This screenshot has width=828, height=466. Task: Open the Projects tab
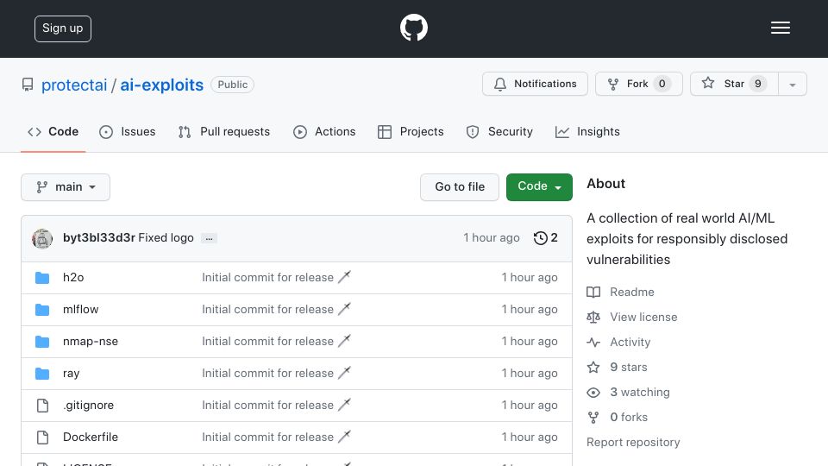tap(411, 131)
